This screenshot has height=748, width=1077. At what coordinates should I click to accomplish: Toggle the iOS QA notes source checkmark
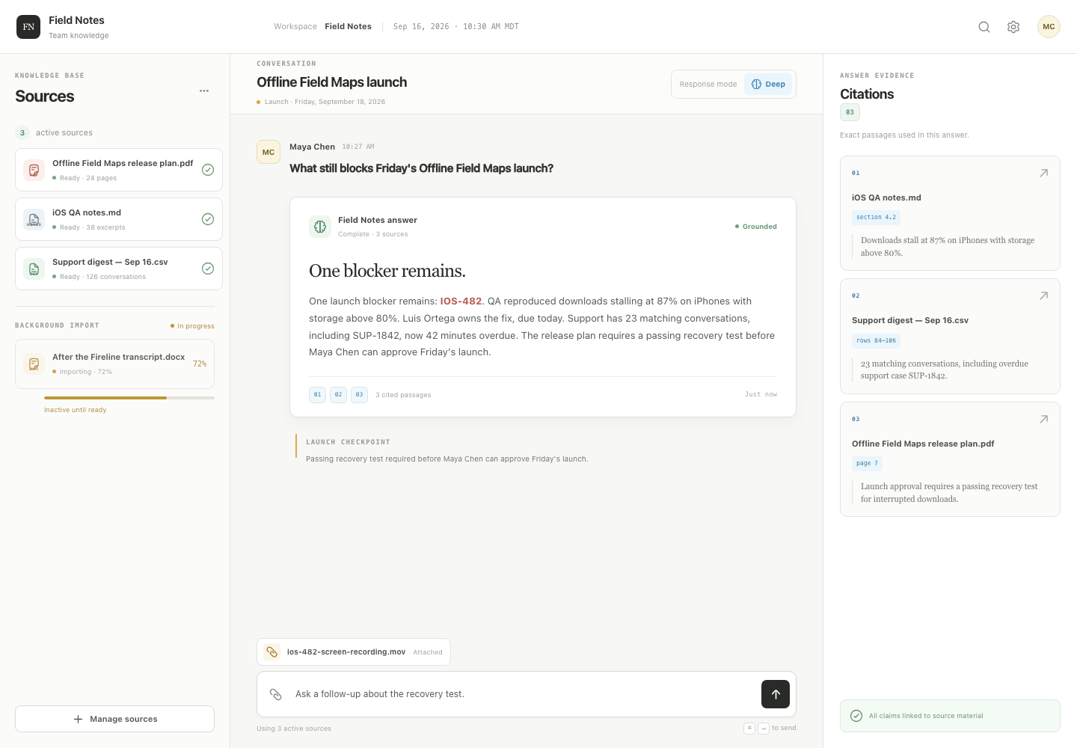208,219
